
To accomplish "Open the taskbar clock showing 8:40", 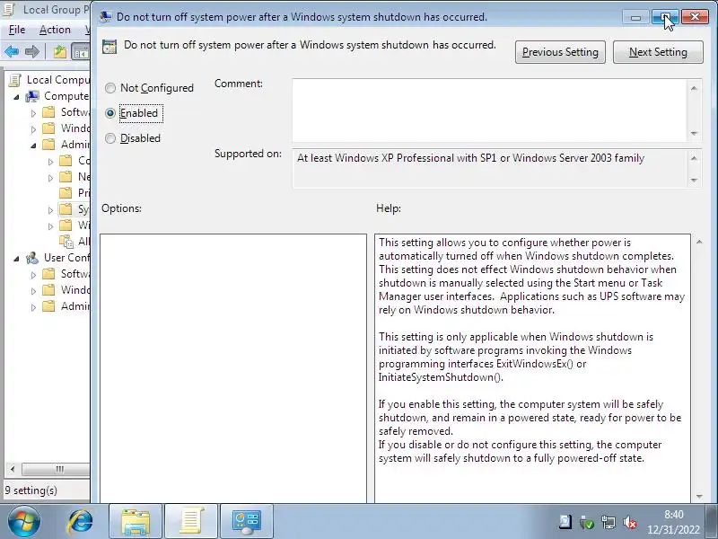I will coord(673,522).
